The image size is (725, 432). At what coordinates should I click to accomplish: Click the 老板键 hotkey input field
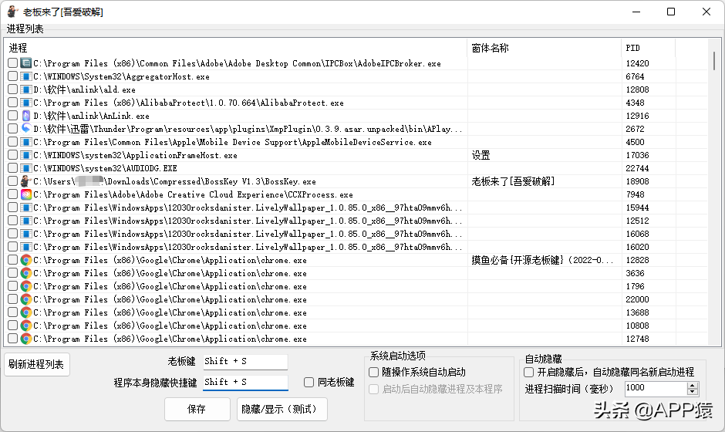pos(245,362)
